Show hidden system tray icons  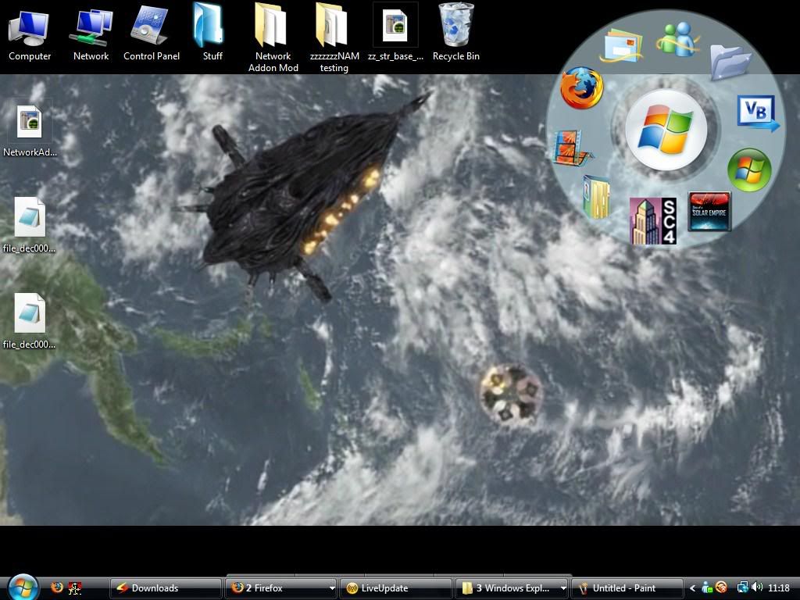click(692, 588)
